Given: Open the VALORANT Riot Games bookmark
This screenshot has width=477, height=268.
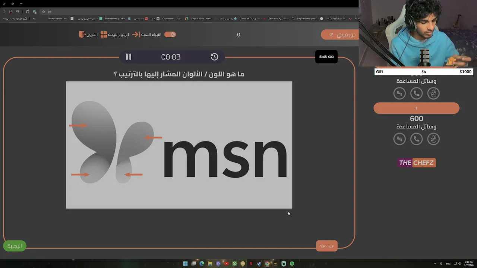Looking at the screenshot, I should [x=339, y=18].
